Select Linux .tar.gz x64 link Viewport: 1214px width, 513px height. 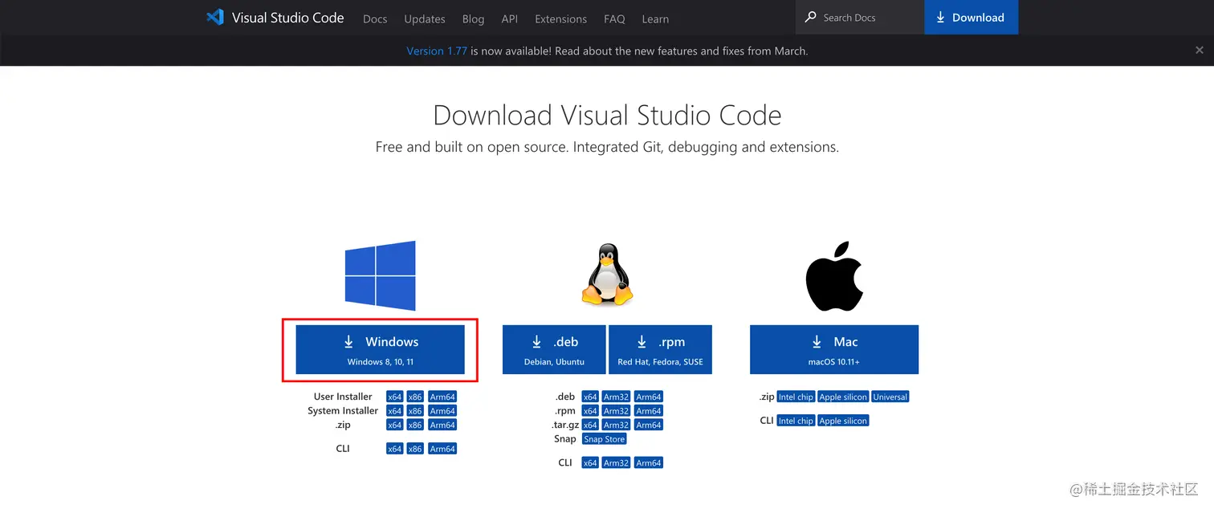point(590,425)
